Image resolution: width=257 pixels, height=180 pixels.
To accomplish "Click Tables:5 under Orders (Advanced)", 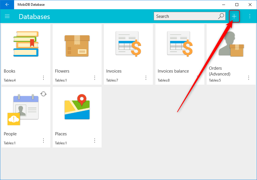I will tap(215, 80).
